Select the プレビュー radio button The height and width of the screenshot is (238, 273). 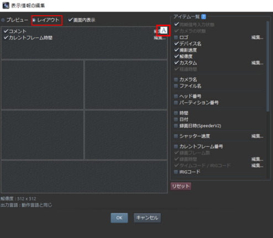3,20
